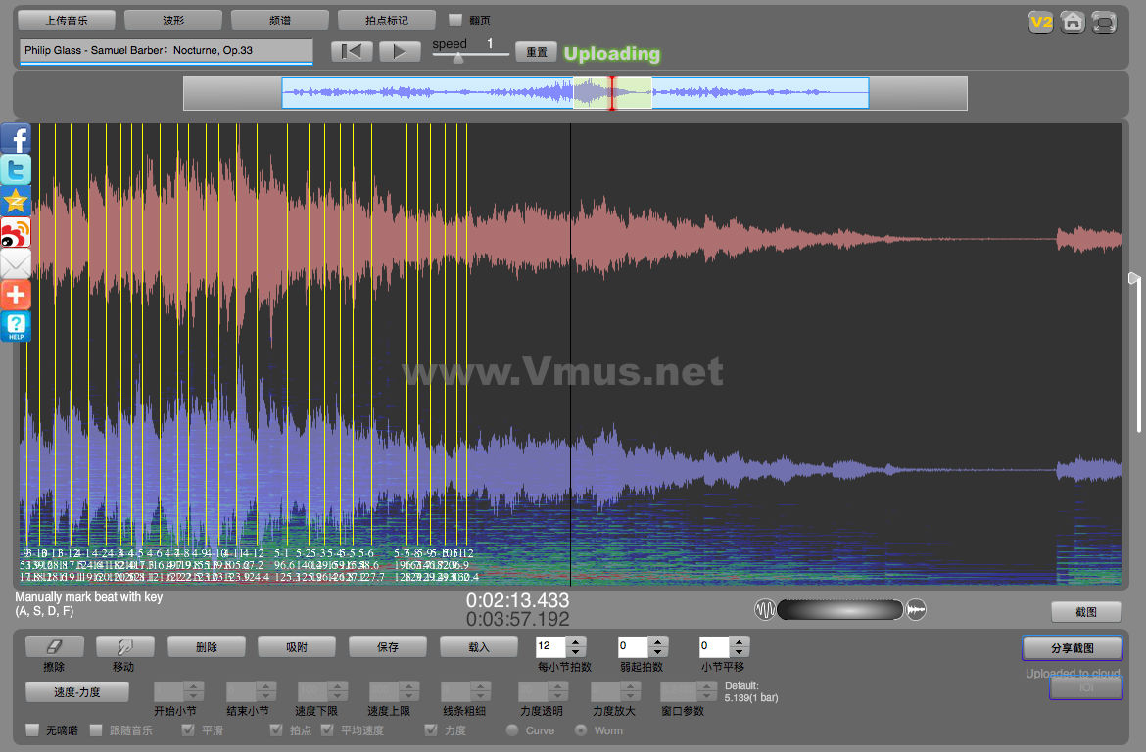The width and height of the screenshot is (1146, 752).
Task: Select the move tool (移动)
Action: click(x=124, y=646)
